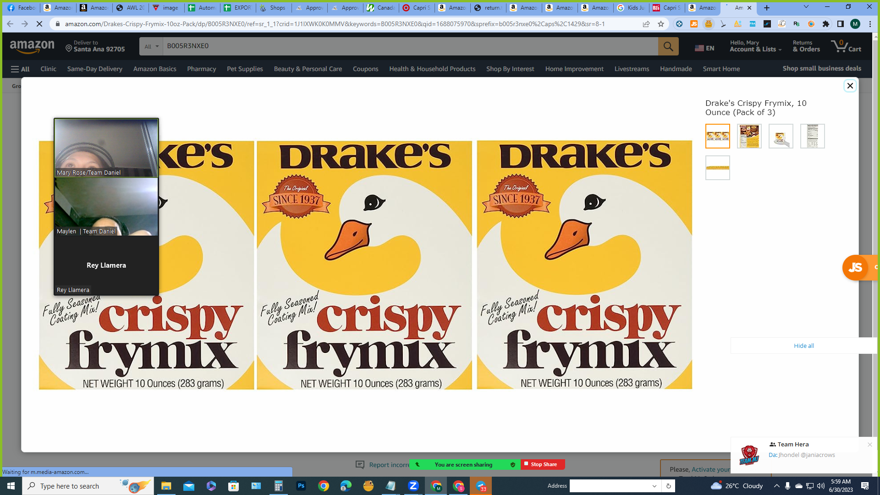The width and height of the screenshot is (880, 495).
Task: Change the Deliver to Santa Ana location
Action: pyautogui.click(x=95, y=46)
